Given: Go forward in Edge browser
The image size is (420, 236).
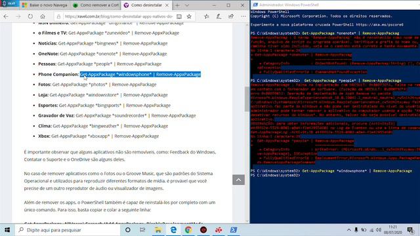Looking at the screenshot, I should (x=18, y=16).
